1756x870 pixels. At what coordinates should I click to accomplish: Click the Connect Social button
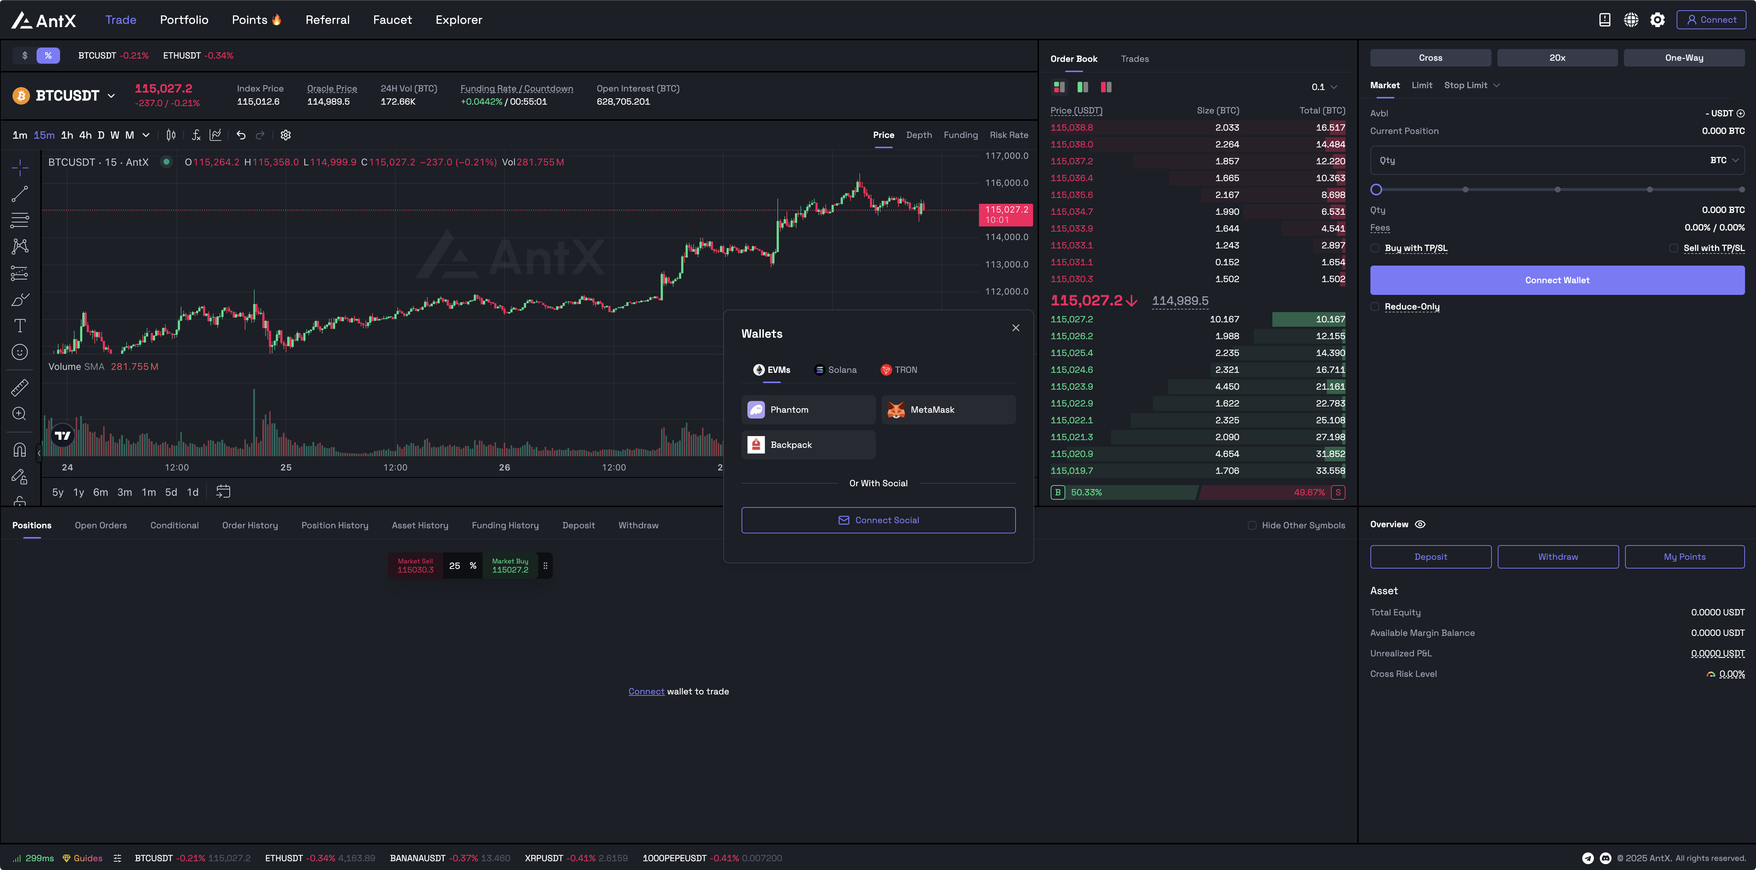pos(878,520)
